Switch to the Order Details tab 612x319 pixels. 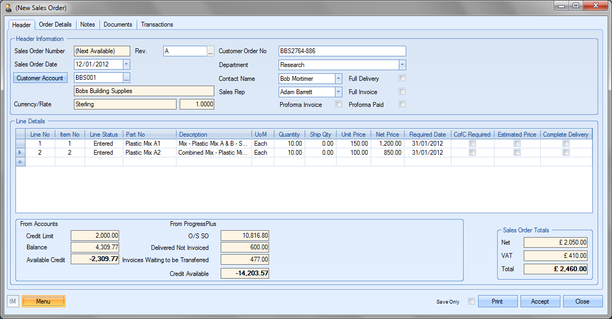pyautogui.click(x=55, y=24)
